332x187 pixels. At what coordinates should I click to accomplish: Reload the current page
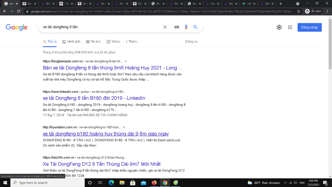[19, 11]
